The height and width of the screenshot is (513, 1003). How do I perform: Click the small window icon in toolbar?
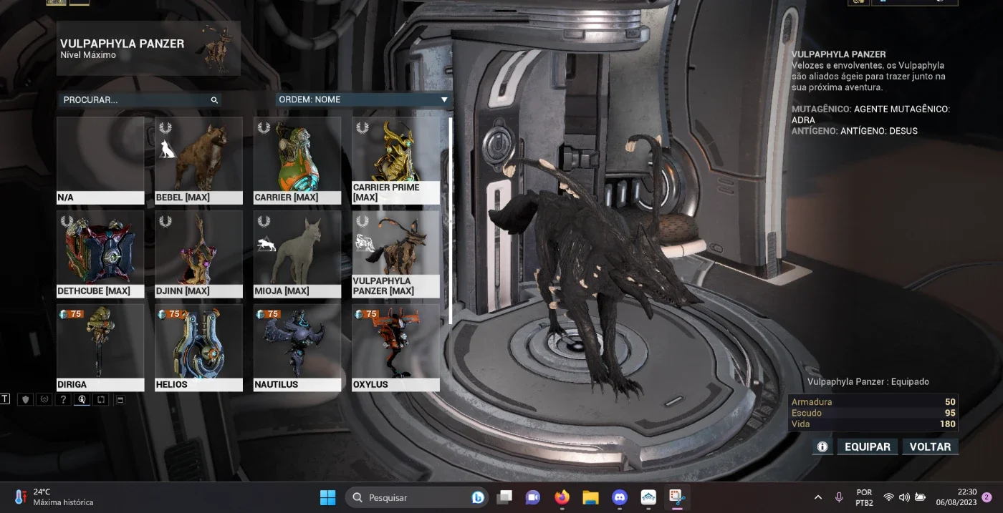pyautogui.click(x=120, y=399)
